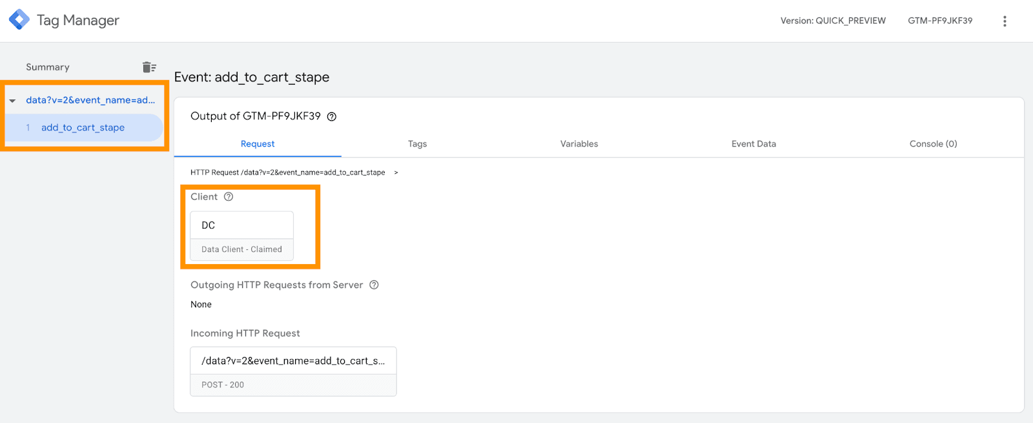Open the DC Data Client card
This screenshot has height=423, width=1033.
(x=242, y=236)
